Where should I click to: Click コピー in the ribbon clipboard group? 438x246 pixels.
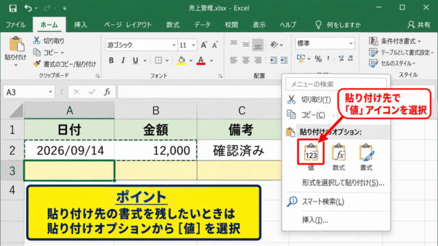coord(46,52)
